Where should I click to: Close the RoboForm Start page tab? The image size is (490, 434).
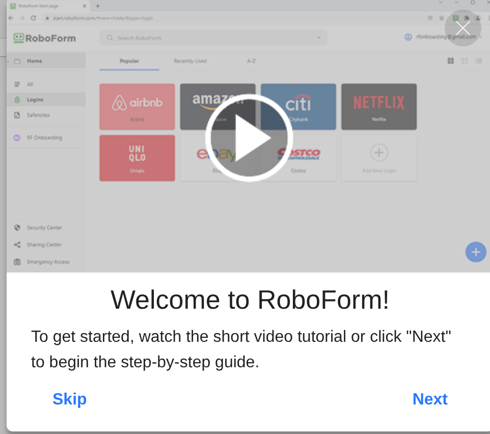85,6
